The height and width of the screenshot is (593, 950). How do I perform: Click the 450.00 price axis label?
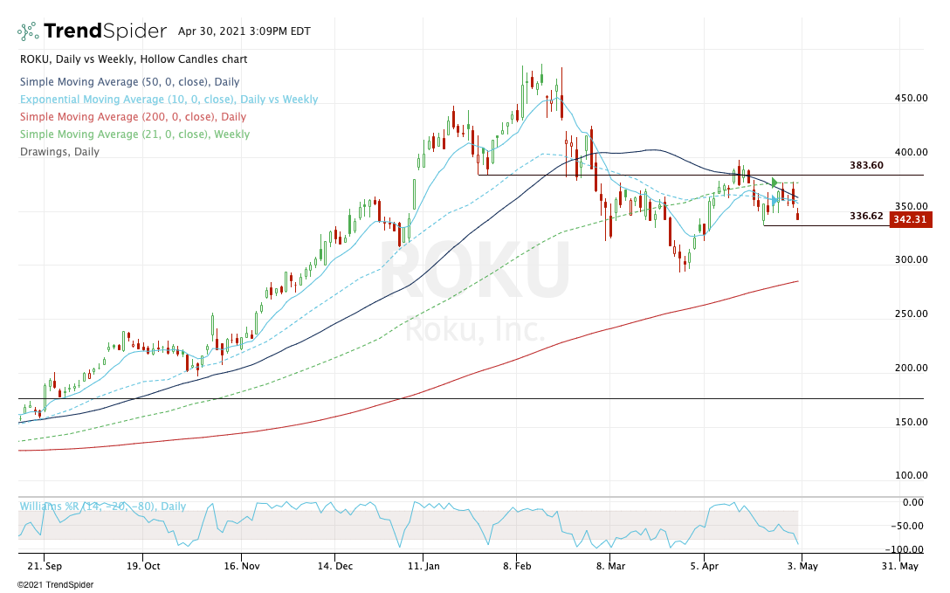(912, 98)
